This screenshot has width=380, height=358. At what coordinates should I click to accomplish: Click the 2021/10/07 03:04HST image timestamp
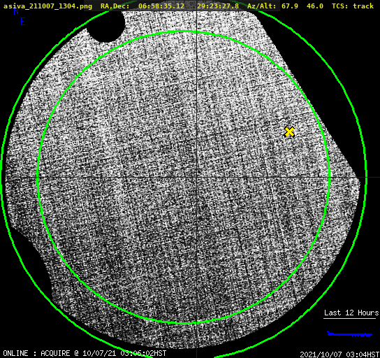tap(339, 355)
